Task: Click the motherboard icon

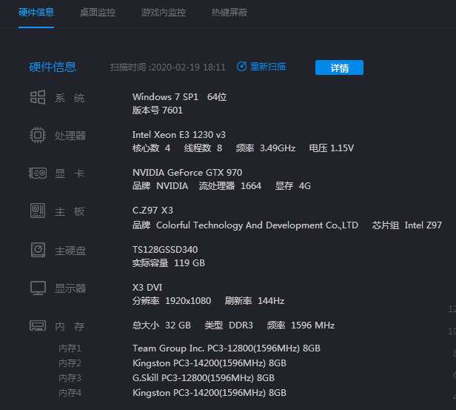Action: [x=38, y=211]
